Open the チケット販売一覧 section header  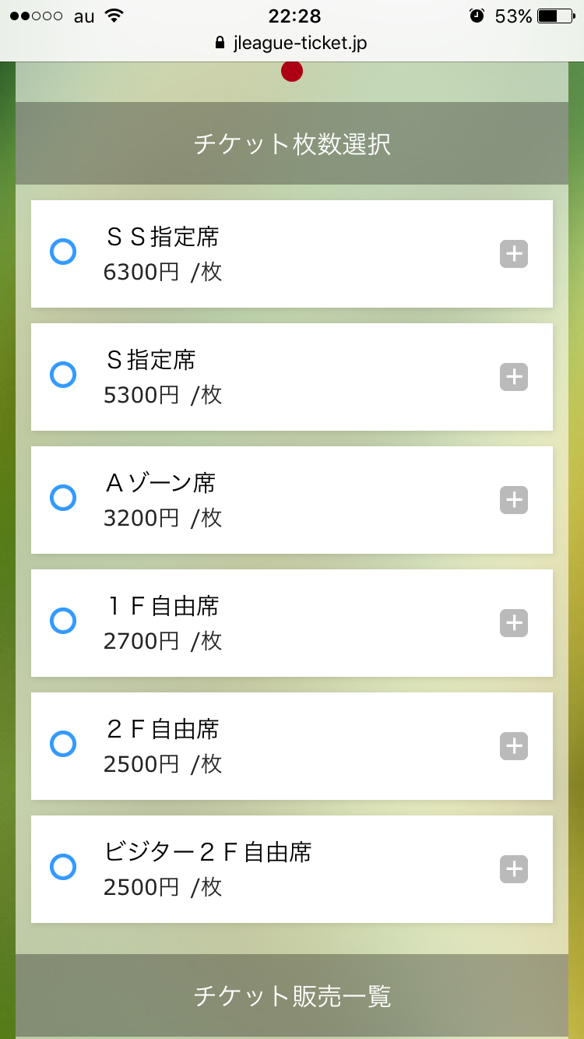(292, 996)
